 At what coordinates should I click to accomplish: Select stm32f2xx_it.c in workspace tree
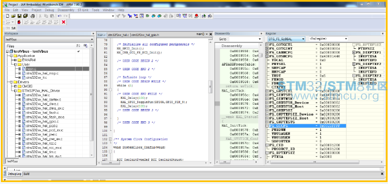[x=36, y=77]
